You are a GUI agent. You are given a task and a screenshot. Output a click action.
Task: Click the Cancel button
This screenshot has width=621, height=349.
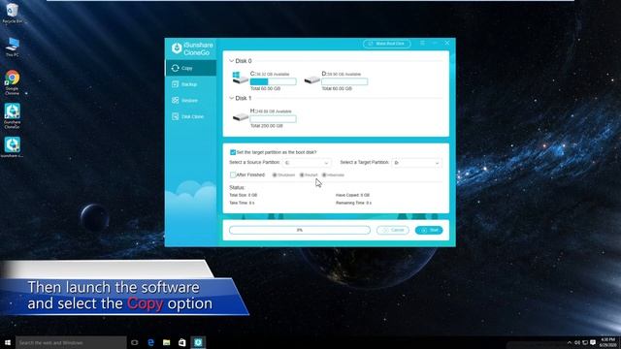click(393, 230)
